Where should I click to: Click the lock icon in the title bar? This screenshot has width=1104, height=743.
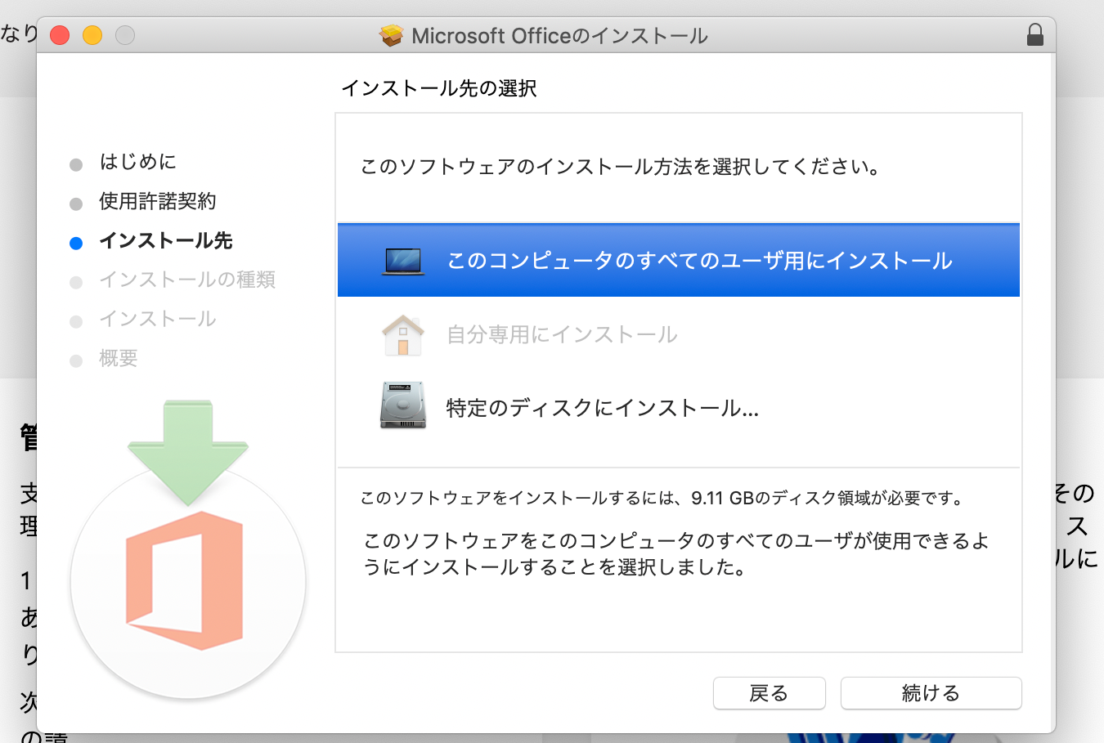coord(1034,35)
